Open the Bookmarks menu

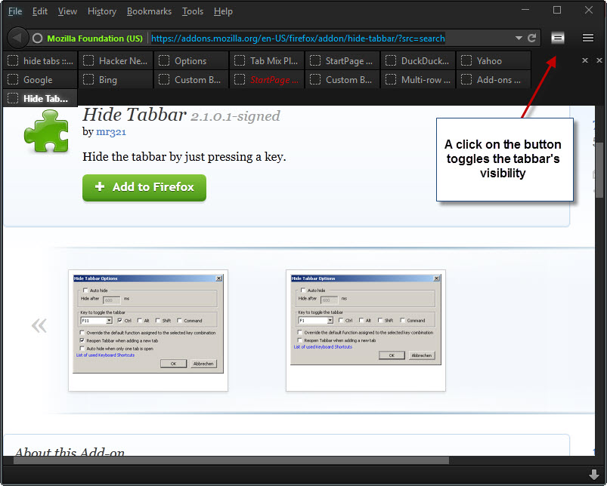(x=149, y=11)
